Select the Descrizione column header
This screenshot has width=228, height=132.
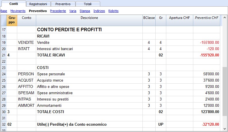click(89, 20)
